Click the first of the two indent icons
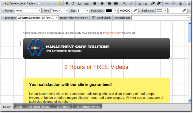 (x=153, y=3)
